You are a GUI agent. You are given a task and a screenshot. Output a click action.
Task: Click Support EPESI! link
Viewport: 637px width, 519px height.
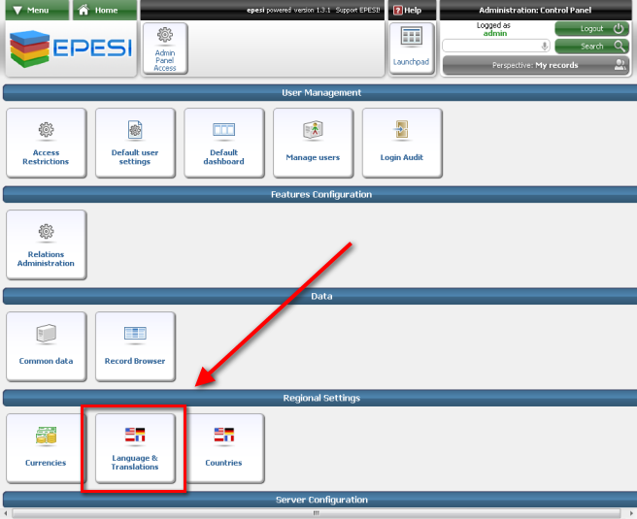click(357, 10)
